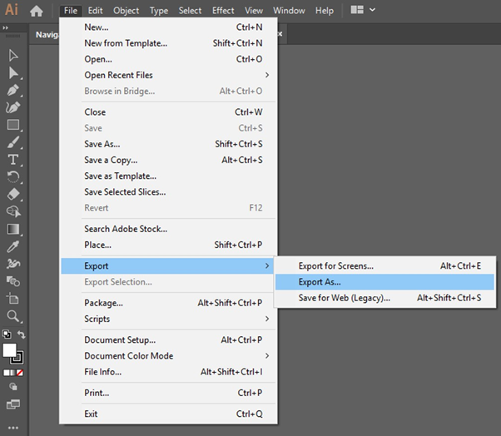Click the white Fill color swatch
The height and width of the screenshot is (436, 501).
(10, 349)
